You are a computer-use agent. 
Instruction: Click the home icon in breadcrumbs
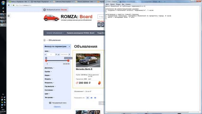point(45,40)
